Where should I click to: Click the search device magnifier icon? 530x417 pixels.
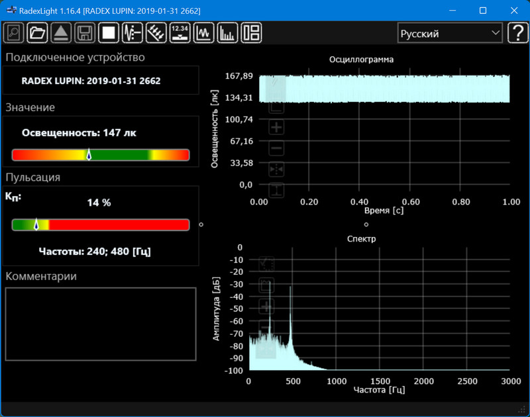point(13,32)
